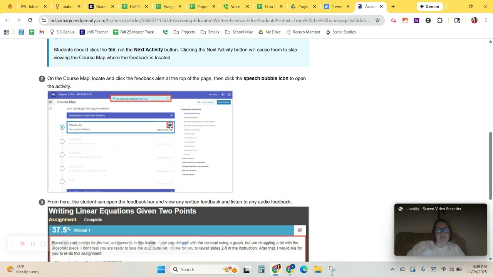Screen dimensions: 493x277
Task: Bookmark this page with star icon
Action: pos(377,20)
